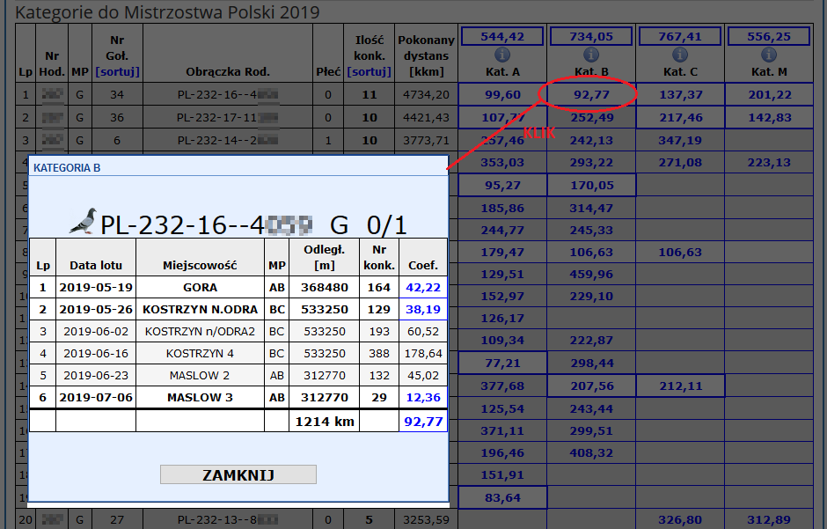Sort by Ilość konk. using the sortuj link

(x=370, y=71)
